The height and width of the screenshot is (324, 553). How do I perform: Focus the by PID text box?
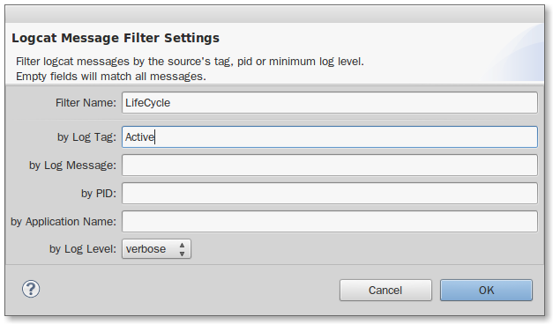point(329,194)
